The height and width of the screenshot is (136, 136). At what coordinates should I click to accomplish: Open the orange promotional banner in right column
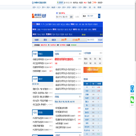(x=93, y=70)
